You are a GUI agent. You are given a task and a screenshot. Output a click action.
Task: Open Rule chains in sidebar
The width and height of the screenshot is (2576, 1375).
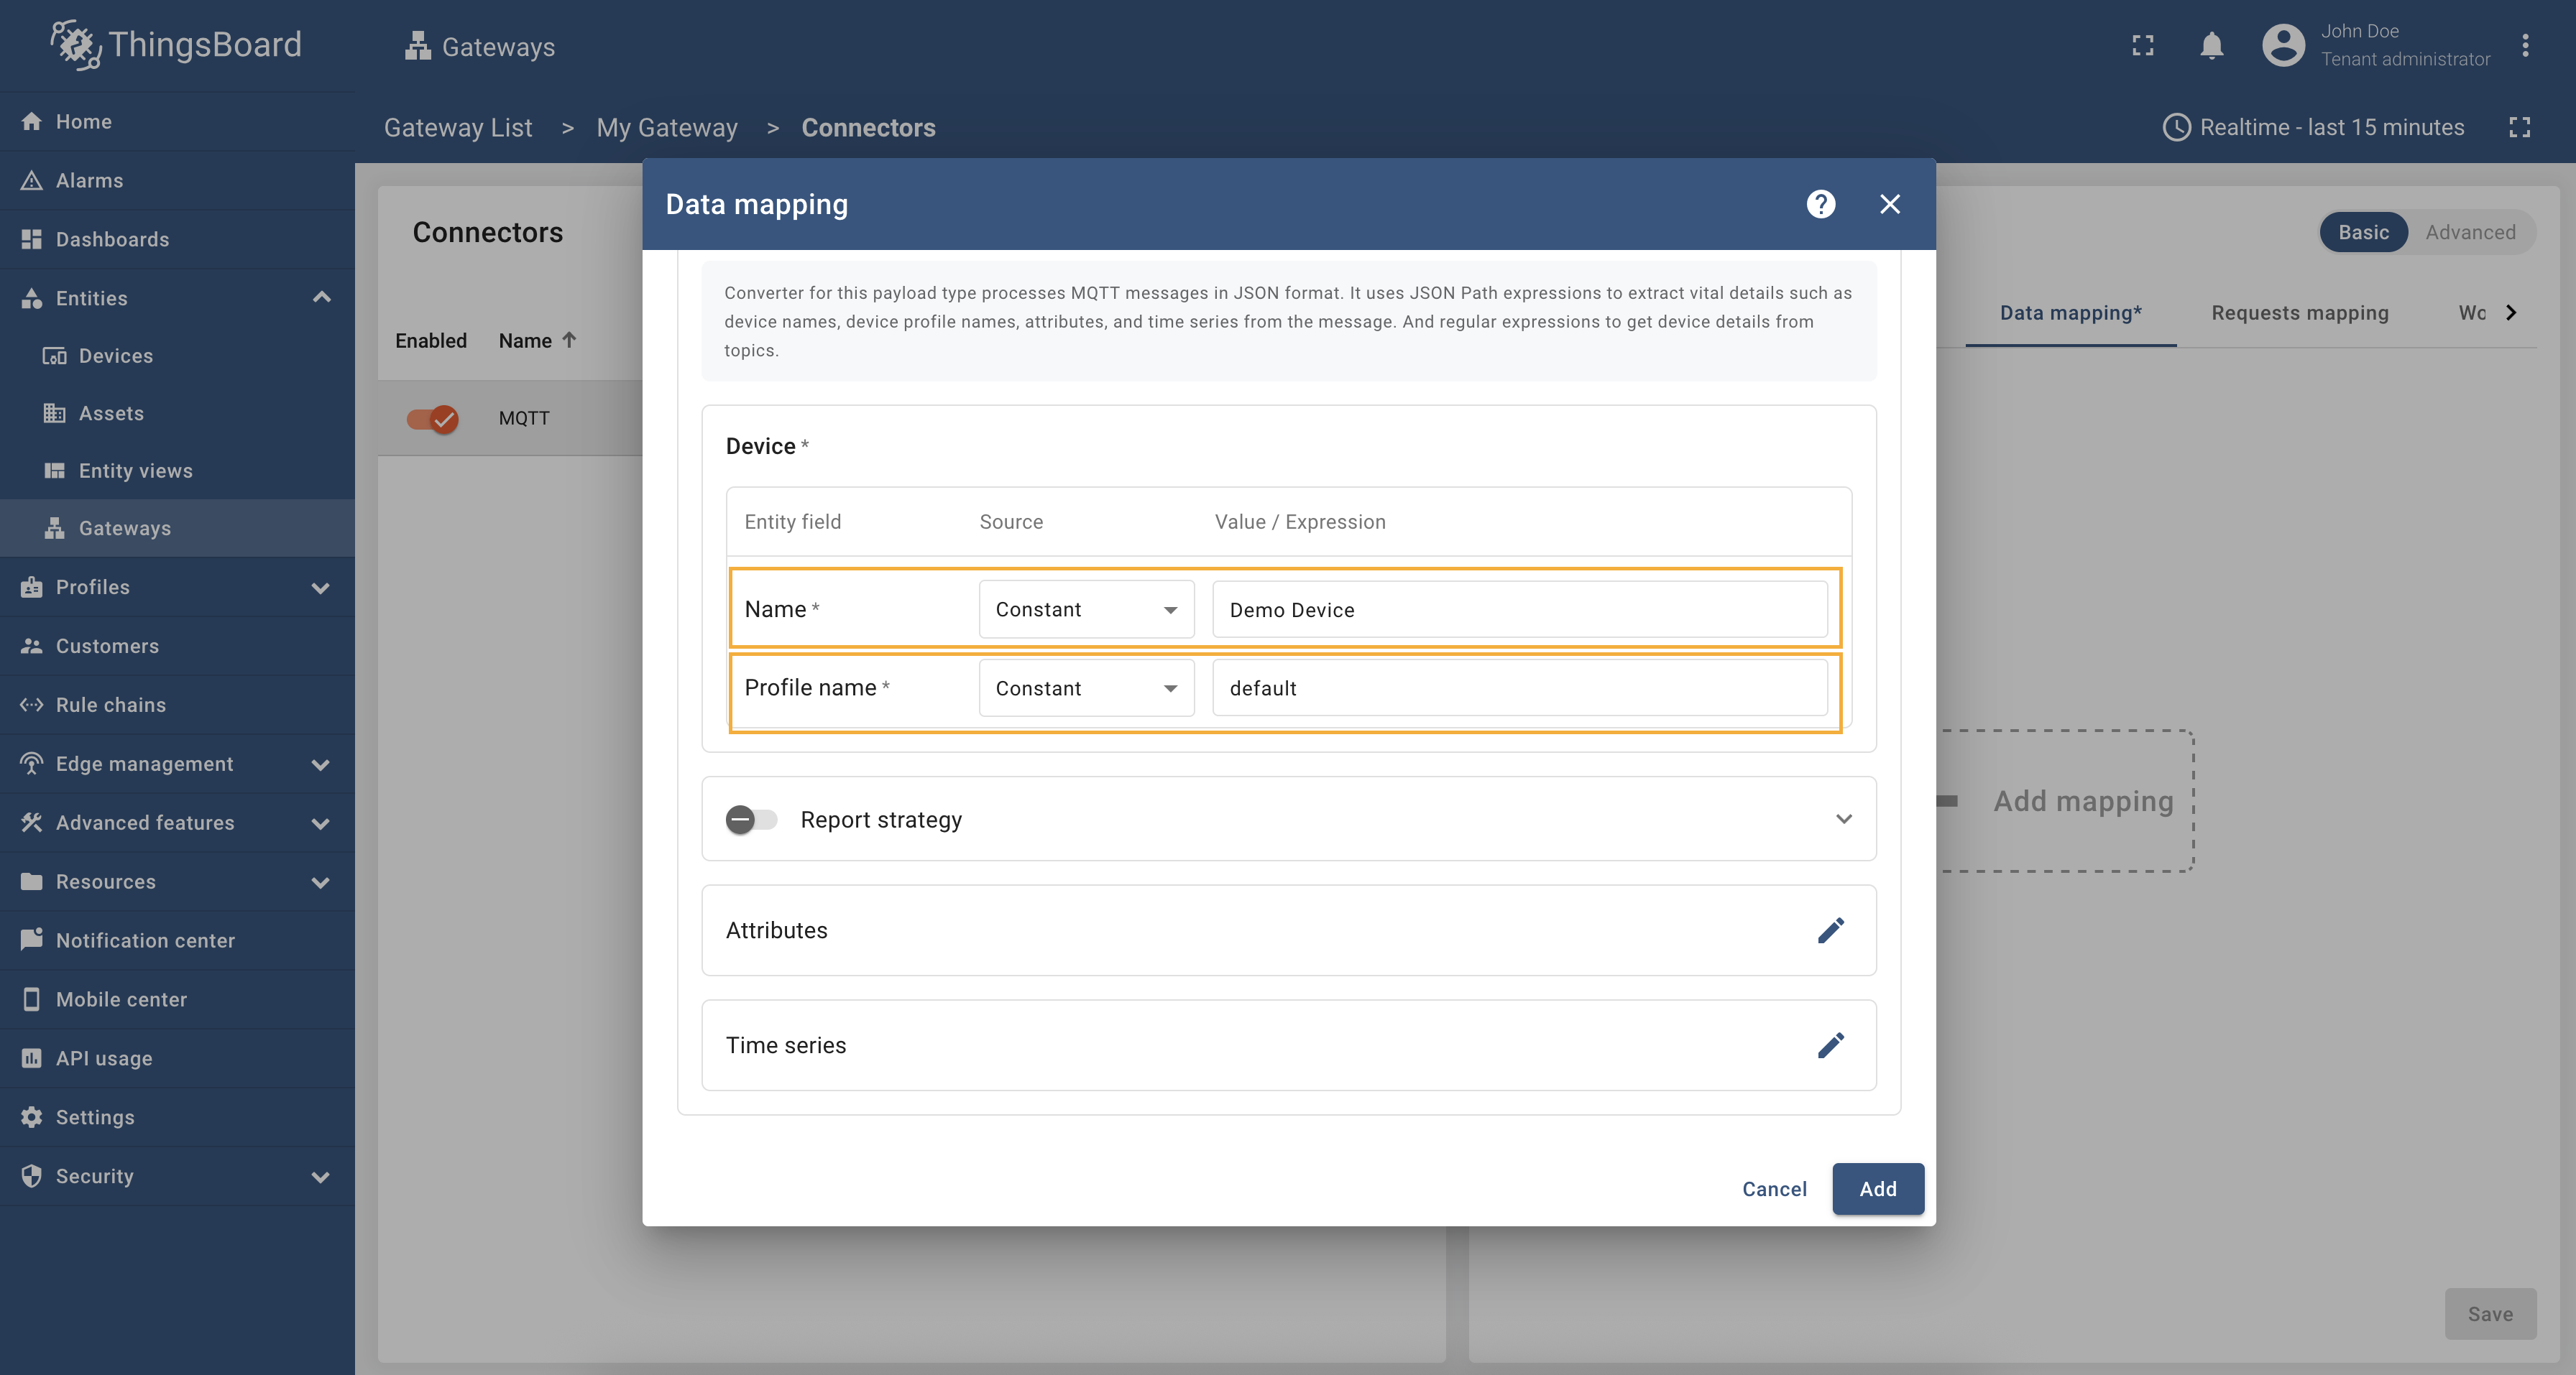[111, 705]
